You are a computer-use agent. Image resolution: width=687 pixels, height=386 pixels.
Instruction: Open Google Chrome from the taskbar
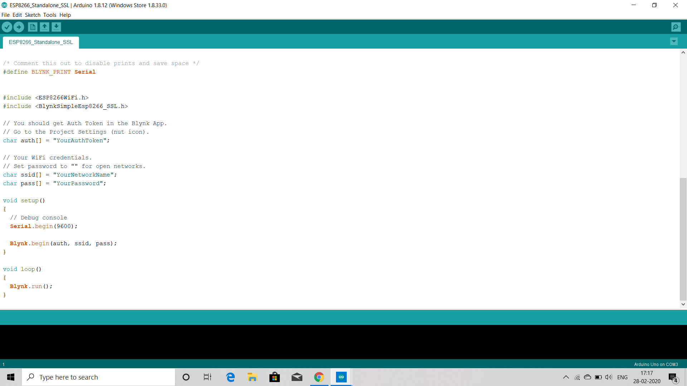pyautogui.click(x=319, y=377)
